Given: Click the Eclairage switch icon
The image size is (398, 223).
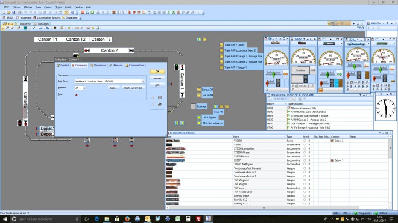Looking at the screenshot, I should 194,106.
